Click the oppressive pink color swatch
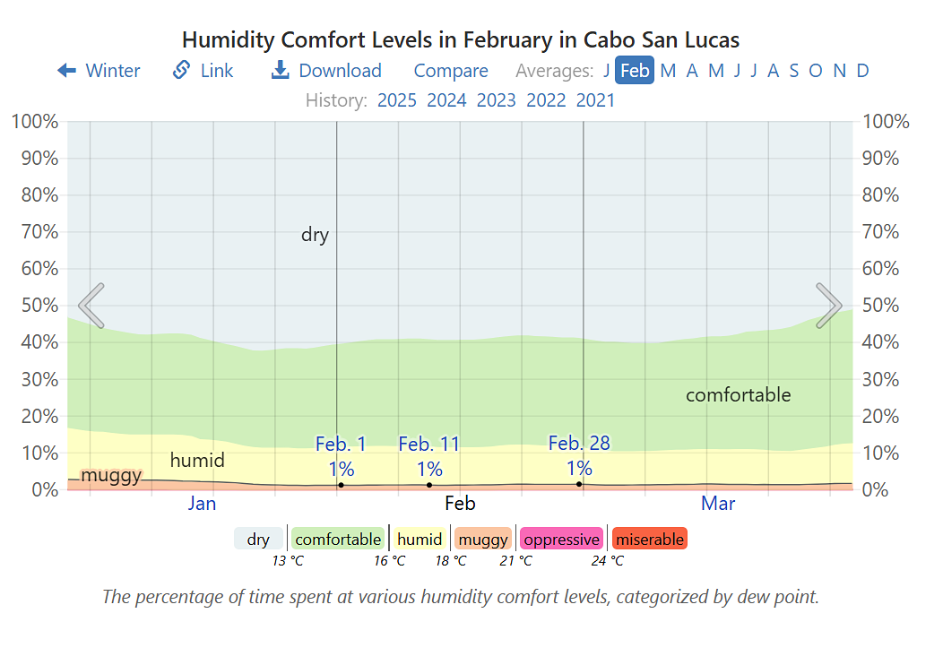The width and height of the screenshot is (943, 665). click(x=561, y=539)
